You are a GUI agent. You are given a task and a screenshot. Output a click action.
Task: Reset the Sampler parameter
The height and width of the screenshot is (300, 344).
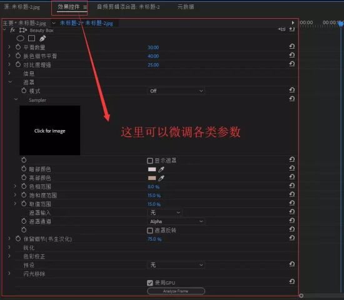point(292,99)
